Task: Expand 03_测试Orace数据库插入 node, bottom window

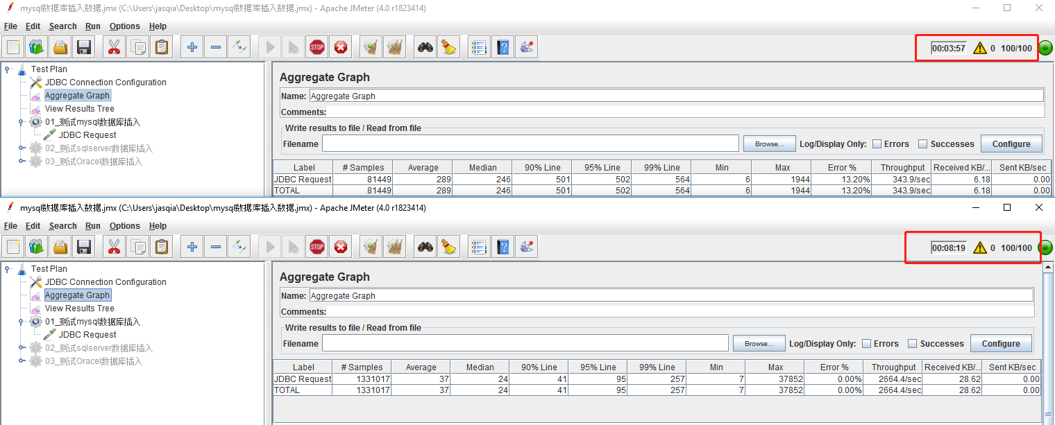Action: click(x=22, y=361)
